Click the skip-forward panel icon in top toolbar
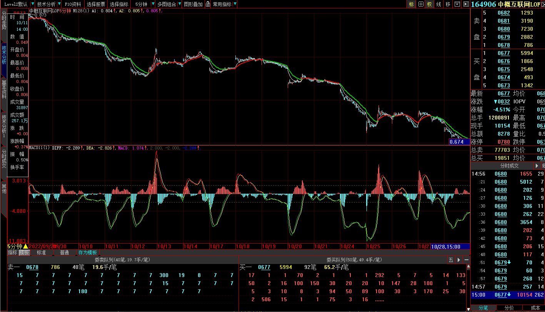The image size is (545, 312). tap(466, 4)
